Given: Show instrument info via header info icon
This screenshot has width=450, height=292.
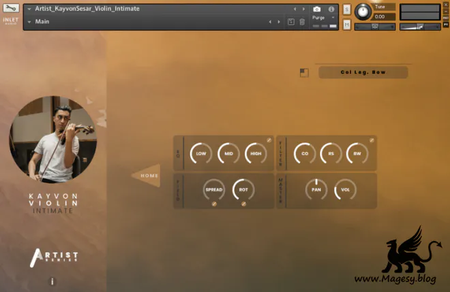Looking at the screenshot, I should (331, 9).
